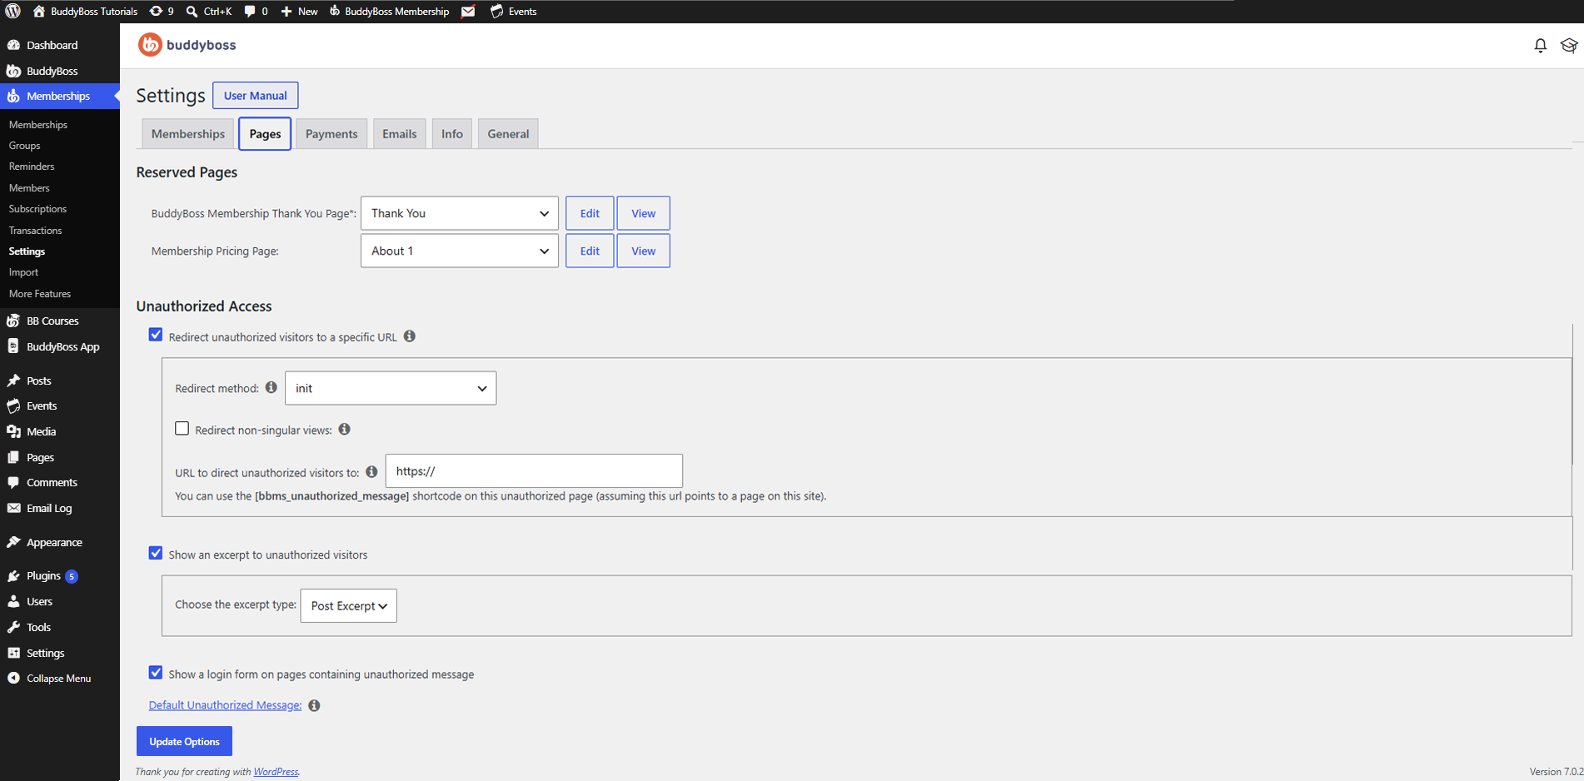Open notifications bell icon
The width and height of the screenshot is (1584, 781).
click(x=1540, y=46)
